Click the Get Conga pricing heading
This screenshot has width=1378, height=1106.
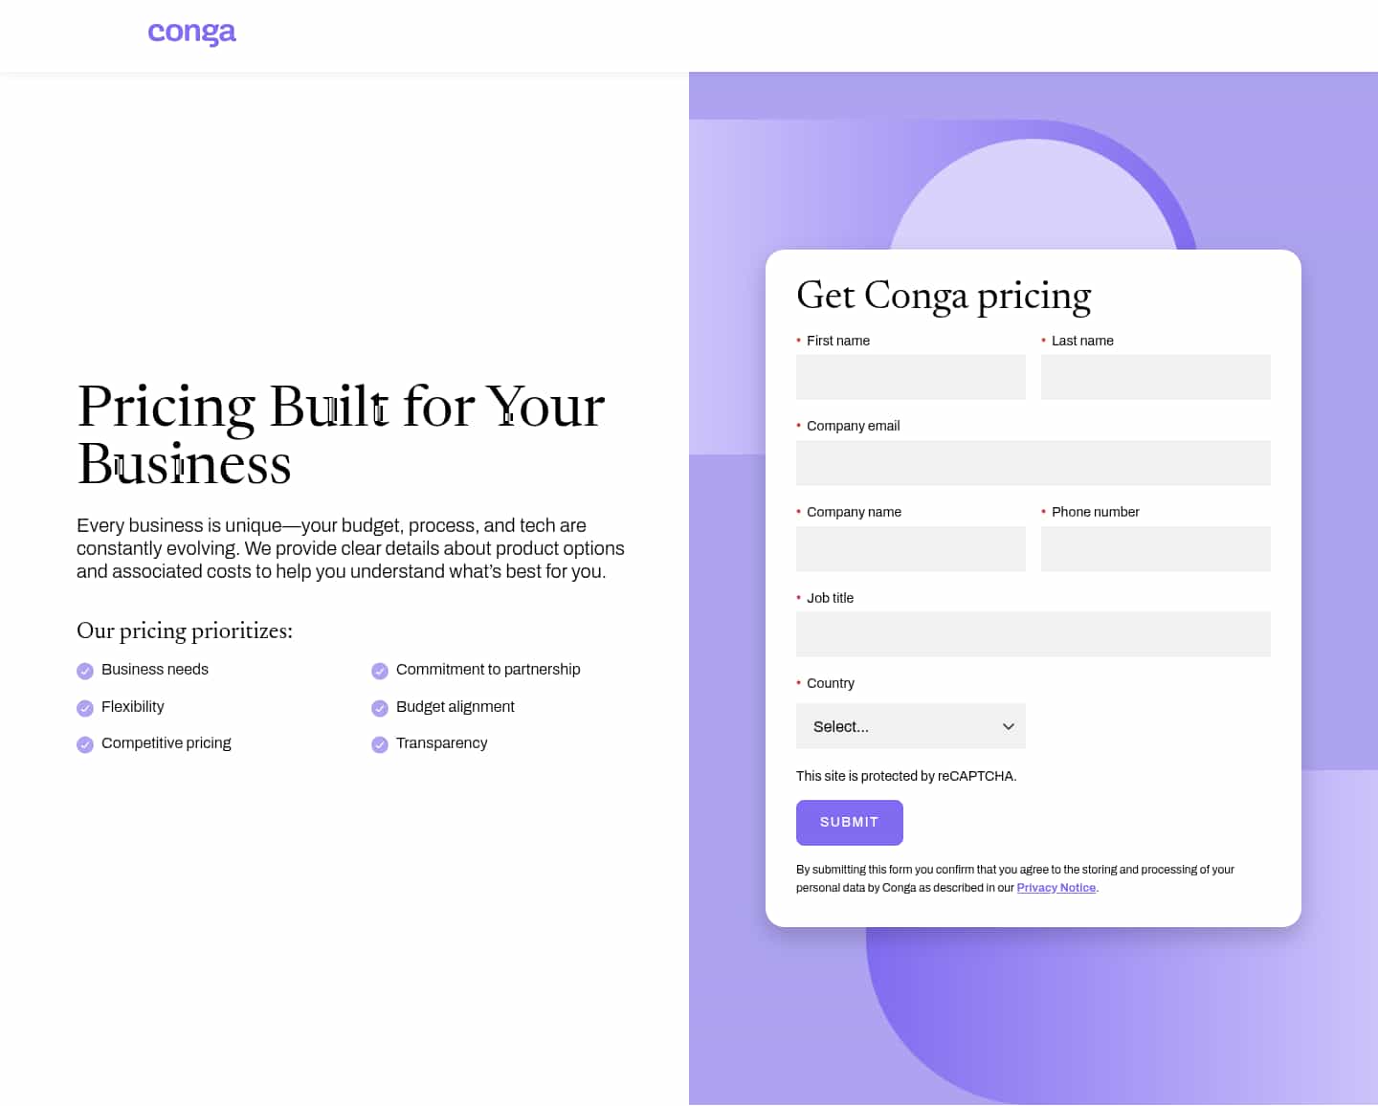[944, 296]
